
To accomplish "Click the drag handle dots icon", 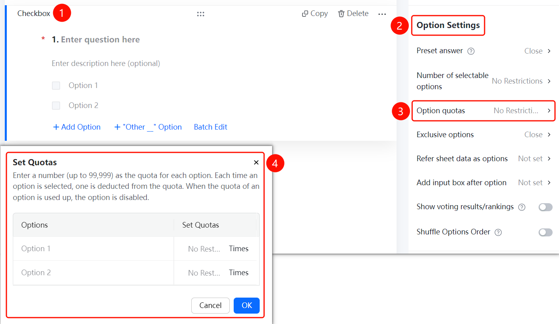I will (200, 14).
